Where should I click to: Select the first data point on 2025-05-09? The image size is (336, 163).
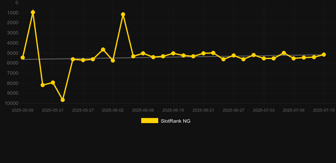click(23, 58)
